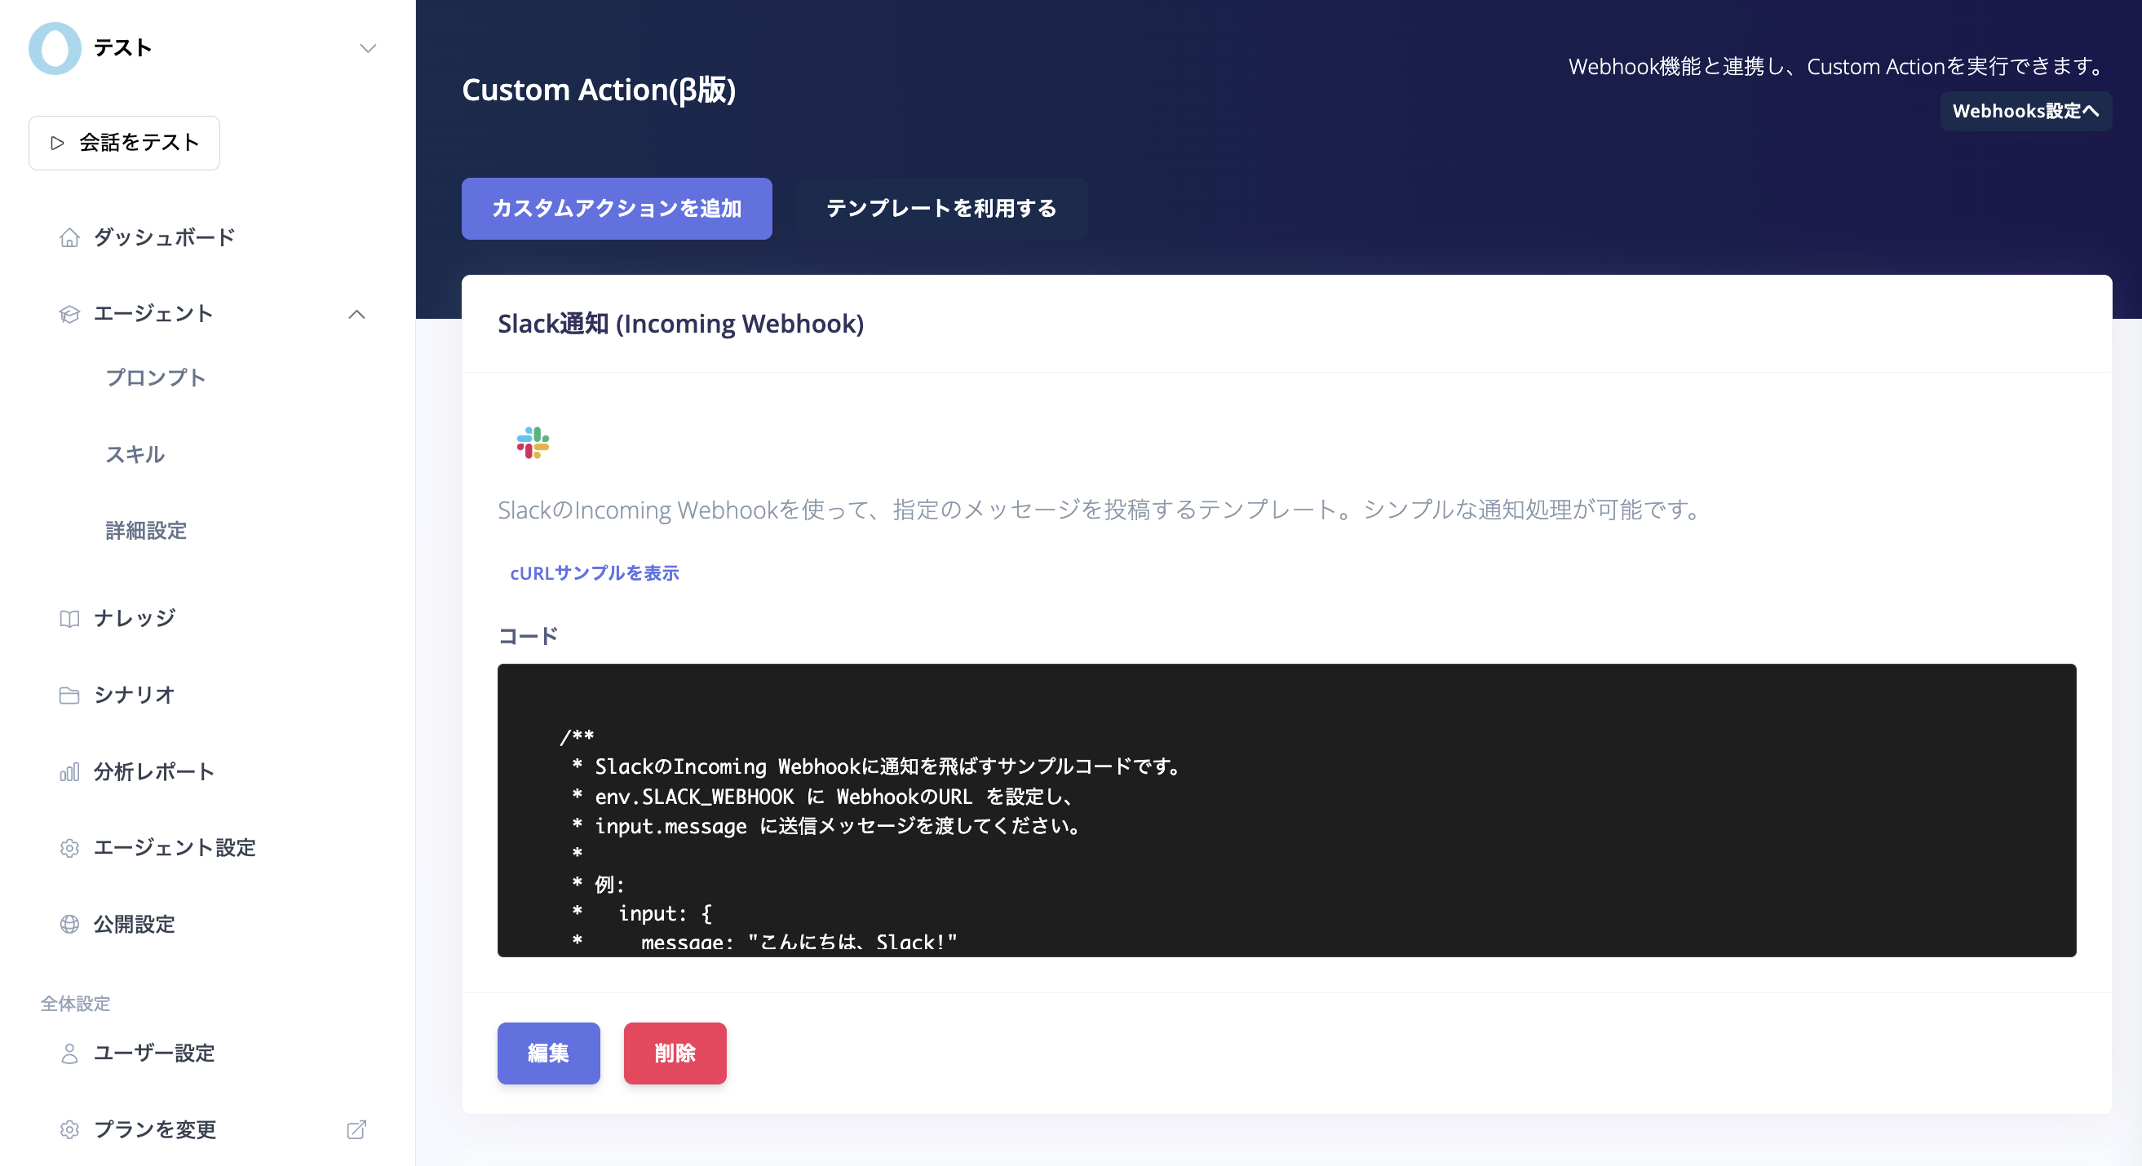This screenshot has width=2142, height=1166.
Task: Click the Slack logo icon
Action: click(532, 443)
